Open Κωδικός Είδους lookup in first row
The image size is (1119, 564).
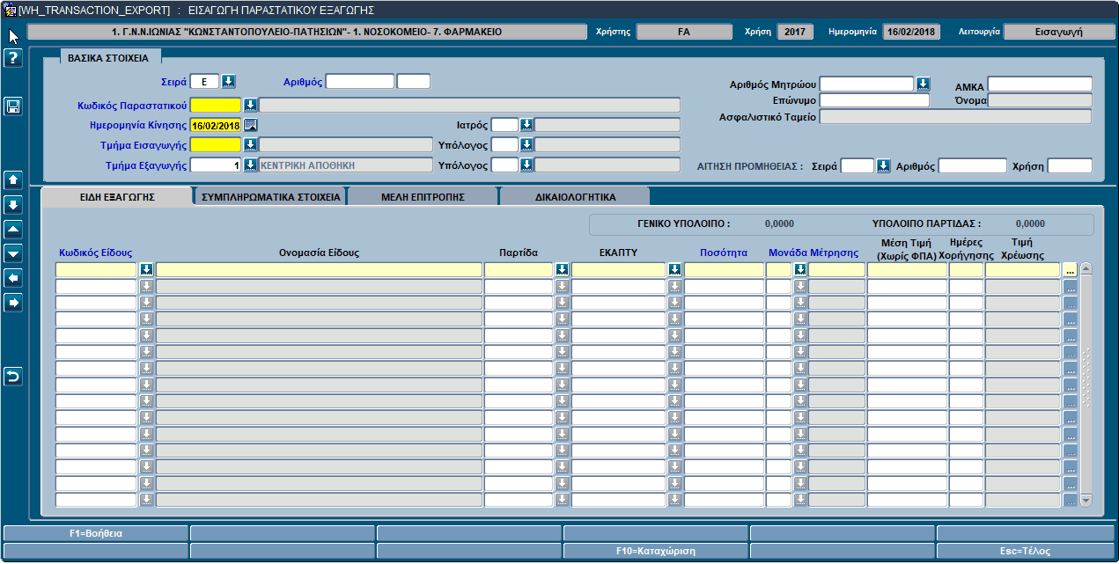(x=146, y=270)
